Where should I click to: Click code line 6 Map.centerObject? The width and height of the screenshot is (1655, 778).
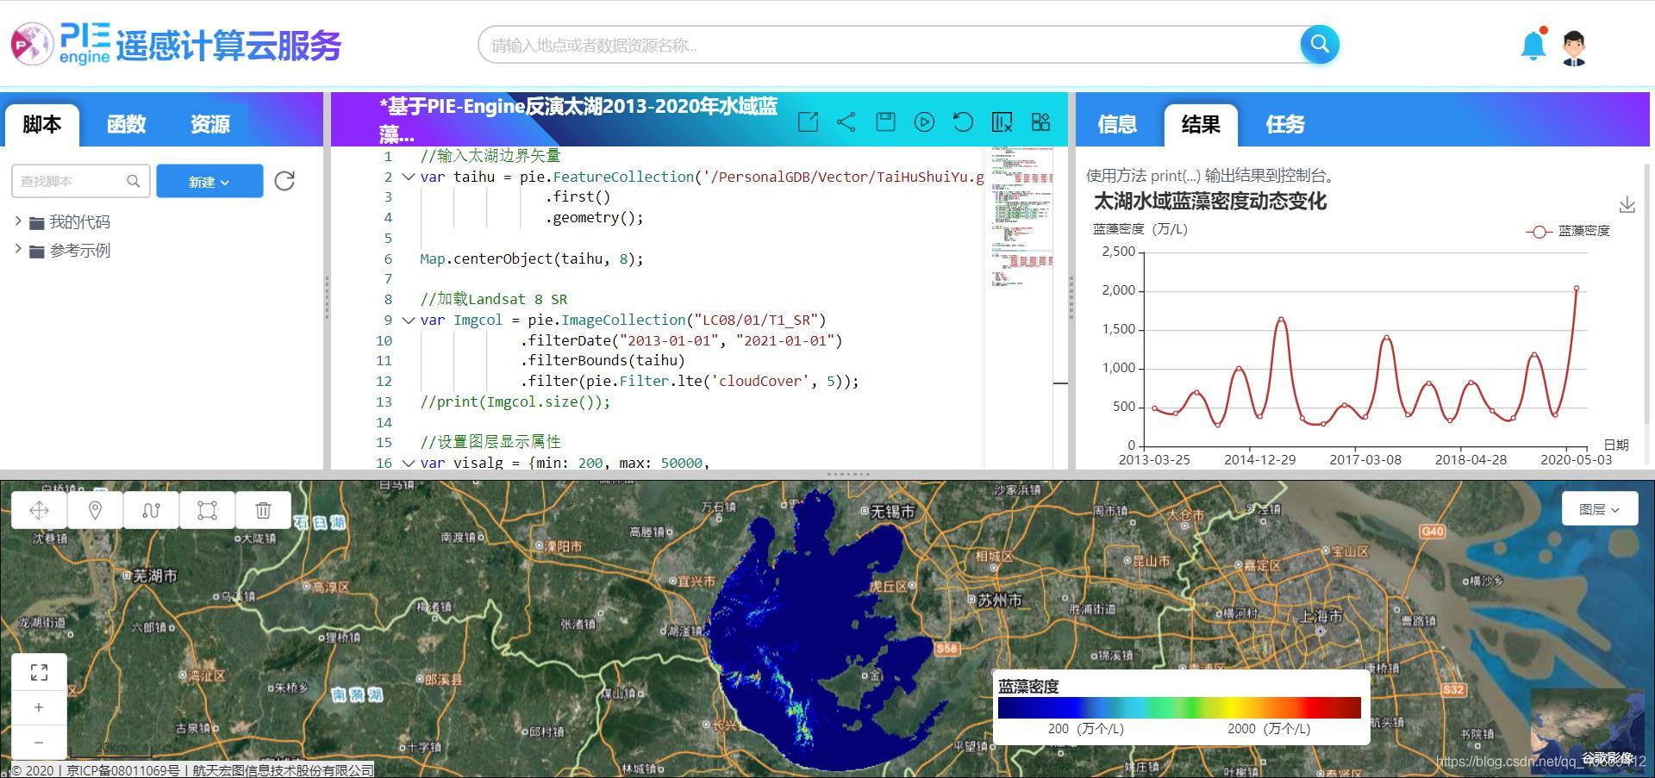click(x=531, y=258)
